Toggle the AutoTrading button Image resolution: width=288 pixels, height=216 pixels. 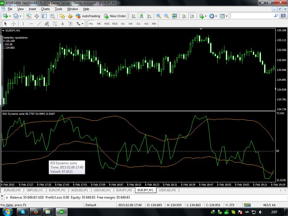88,16
